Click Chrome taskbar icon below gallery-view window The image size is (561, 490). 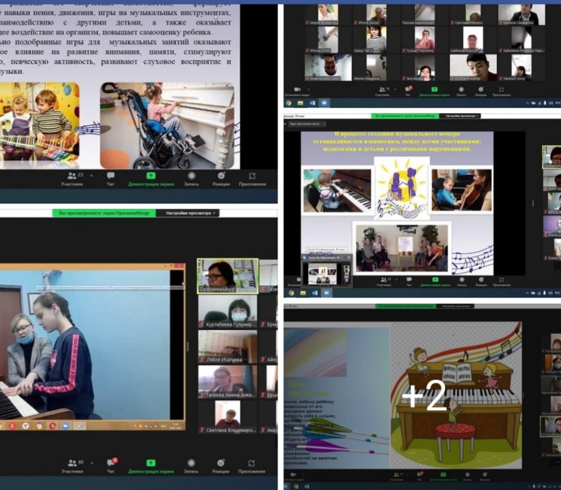288,103
